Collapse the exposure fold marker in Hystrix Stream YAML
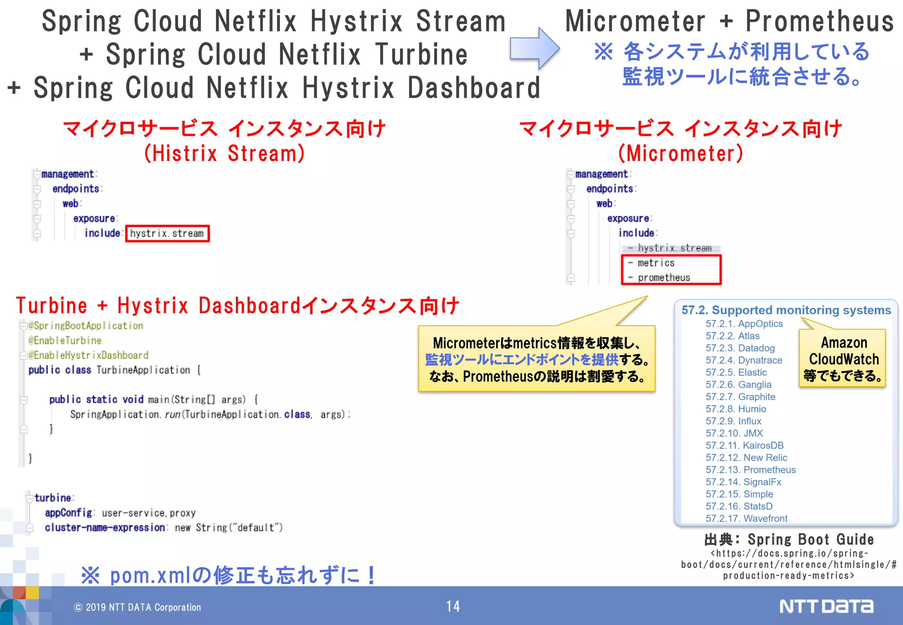The width and height of the screenshot is (903, 625). click(37, 219)
